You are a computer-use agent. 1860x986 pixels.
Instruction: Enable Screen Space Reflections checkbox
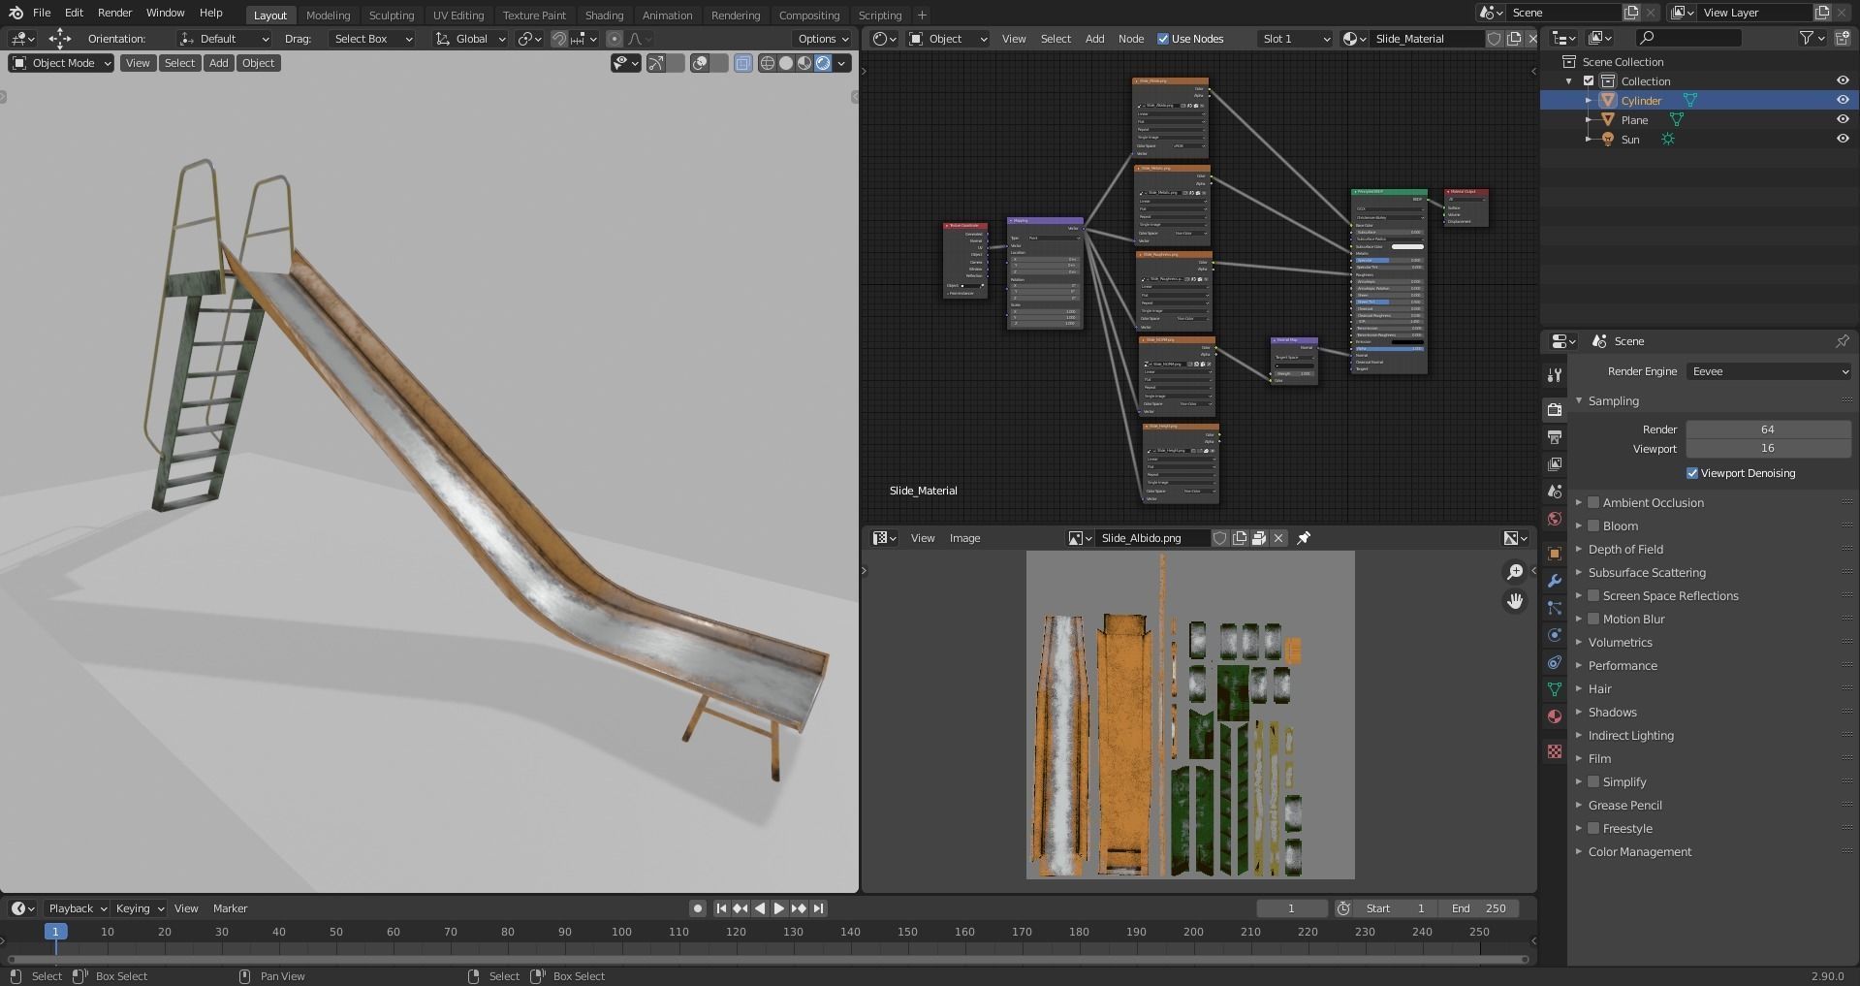pos(1593,595)
